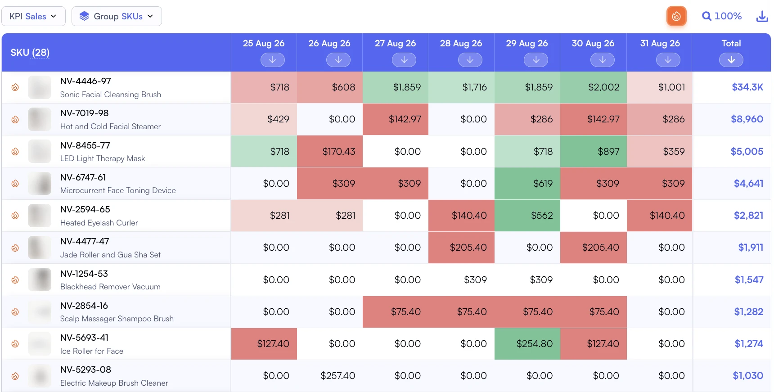Click the $34.3K total value
Viewport: 774px width, 392px height.
pos(747,87)
